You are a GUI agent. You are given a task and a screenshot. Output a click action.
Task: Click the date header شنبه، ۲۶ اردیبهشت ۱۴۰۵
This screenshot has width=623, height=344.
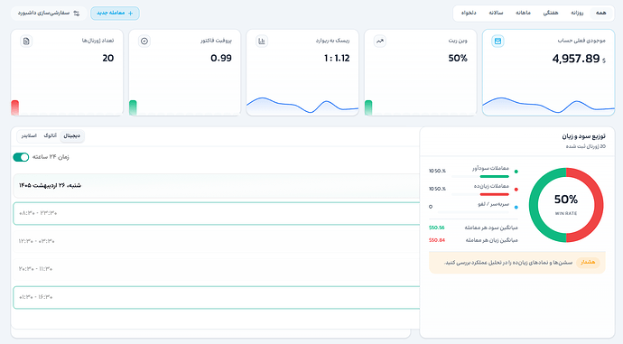pos(50,185)
